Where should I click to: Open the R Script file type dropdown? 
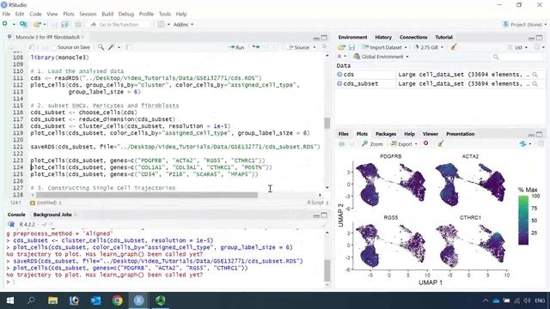click(x=317, y=203)
